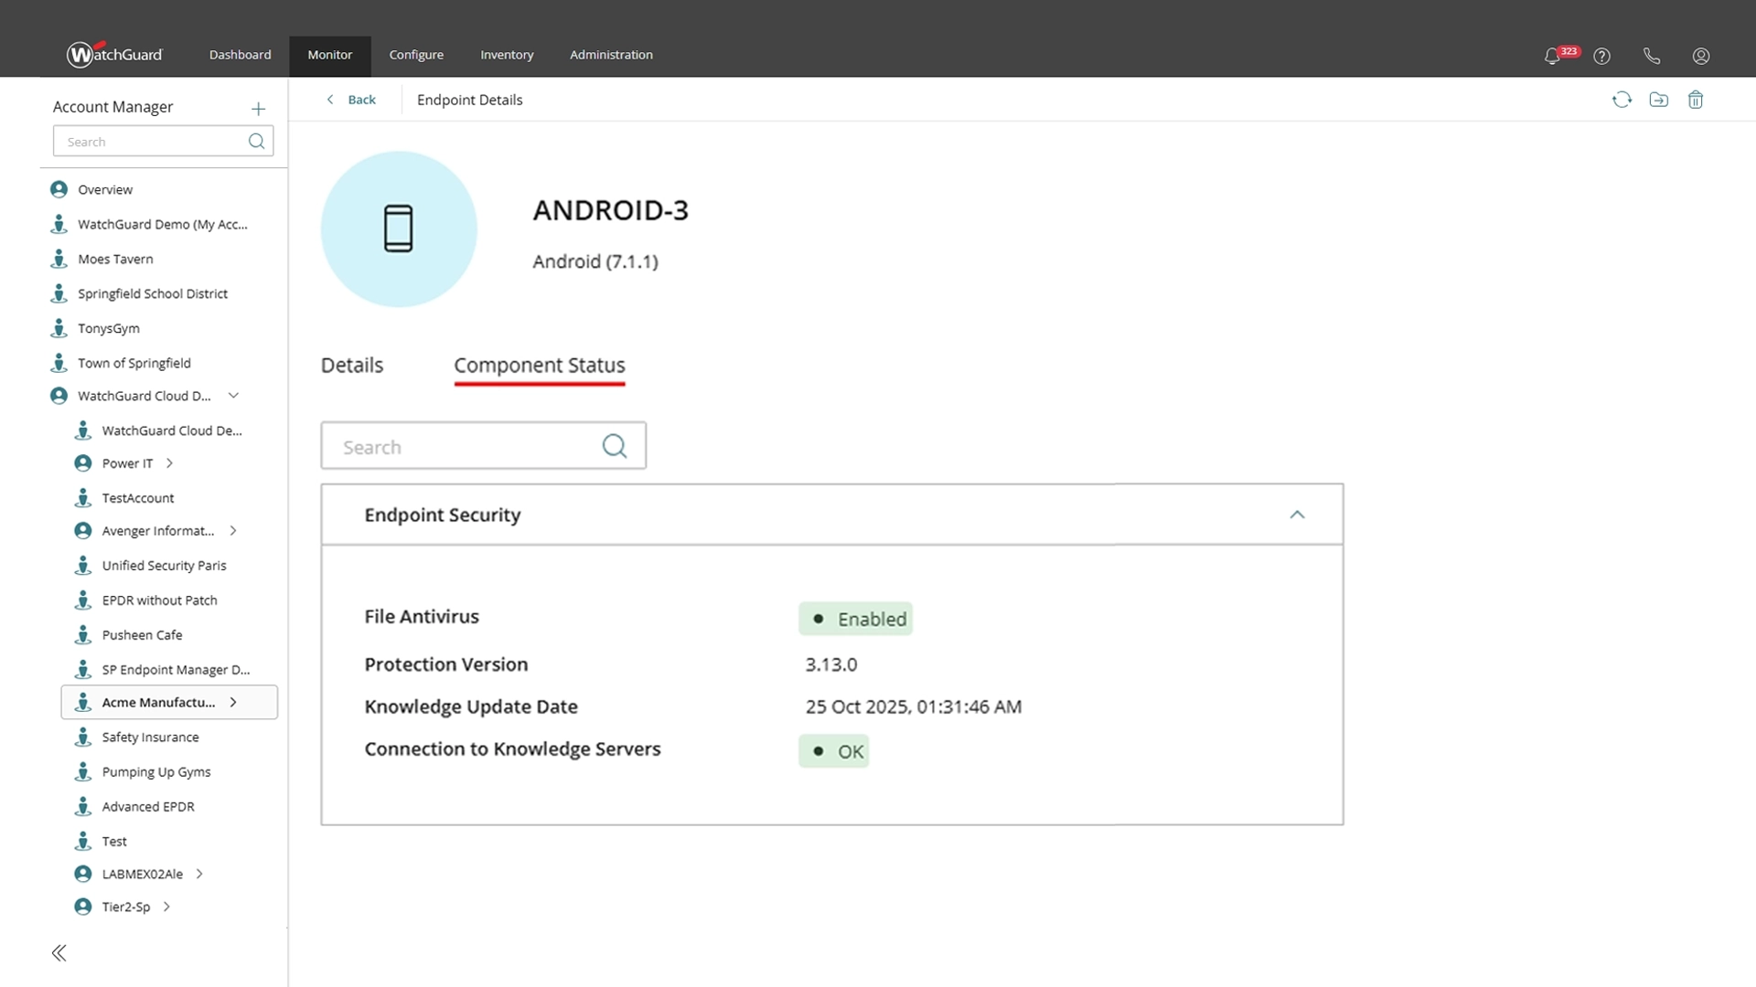Image resolution: width=1756 pixels, height=987 pixels.
Task: Collapse sidebar using double chevron icon
Action: [59, 953]
